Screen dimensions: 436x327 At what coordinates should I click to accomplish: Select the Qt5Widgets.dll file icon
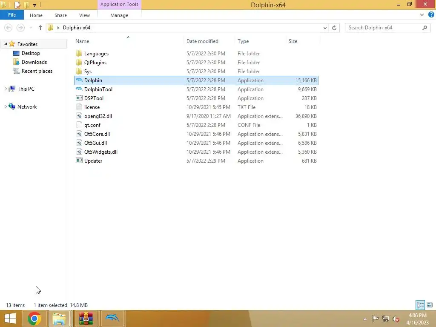click(79, 152)
